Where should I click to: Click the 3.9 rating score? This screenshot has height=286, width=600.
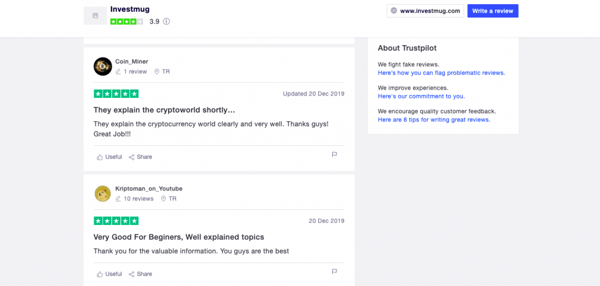154,22
